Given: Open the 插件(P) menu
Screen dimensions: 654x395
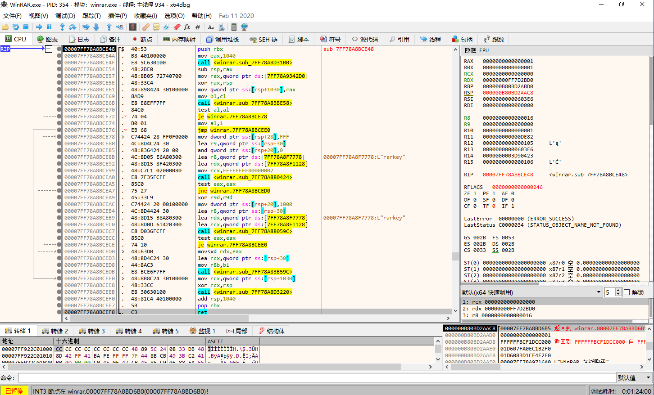Looking at the screenshot, I should click(118, 16).
